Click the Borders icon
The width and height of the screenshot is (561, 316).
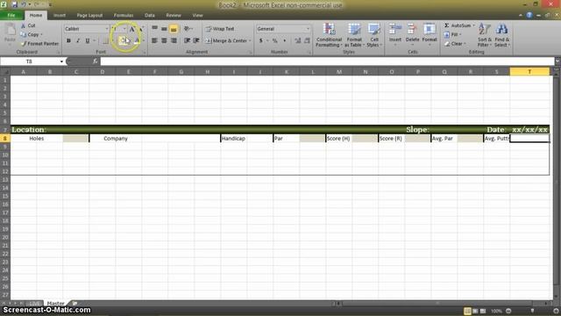(x=105, y=41)
